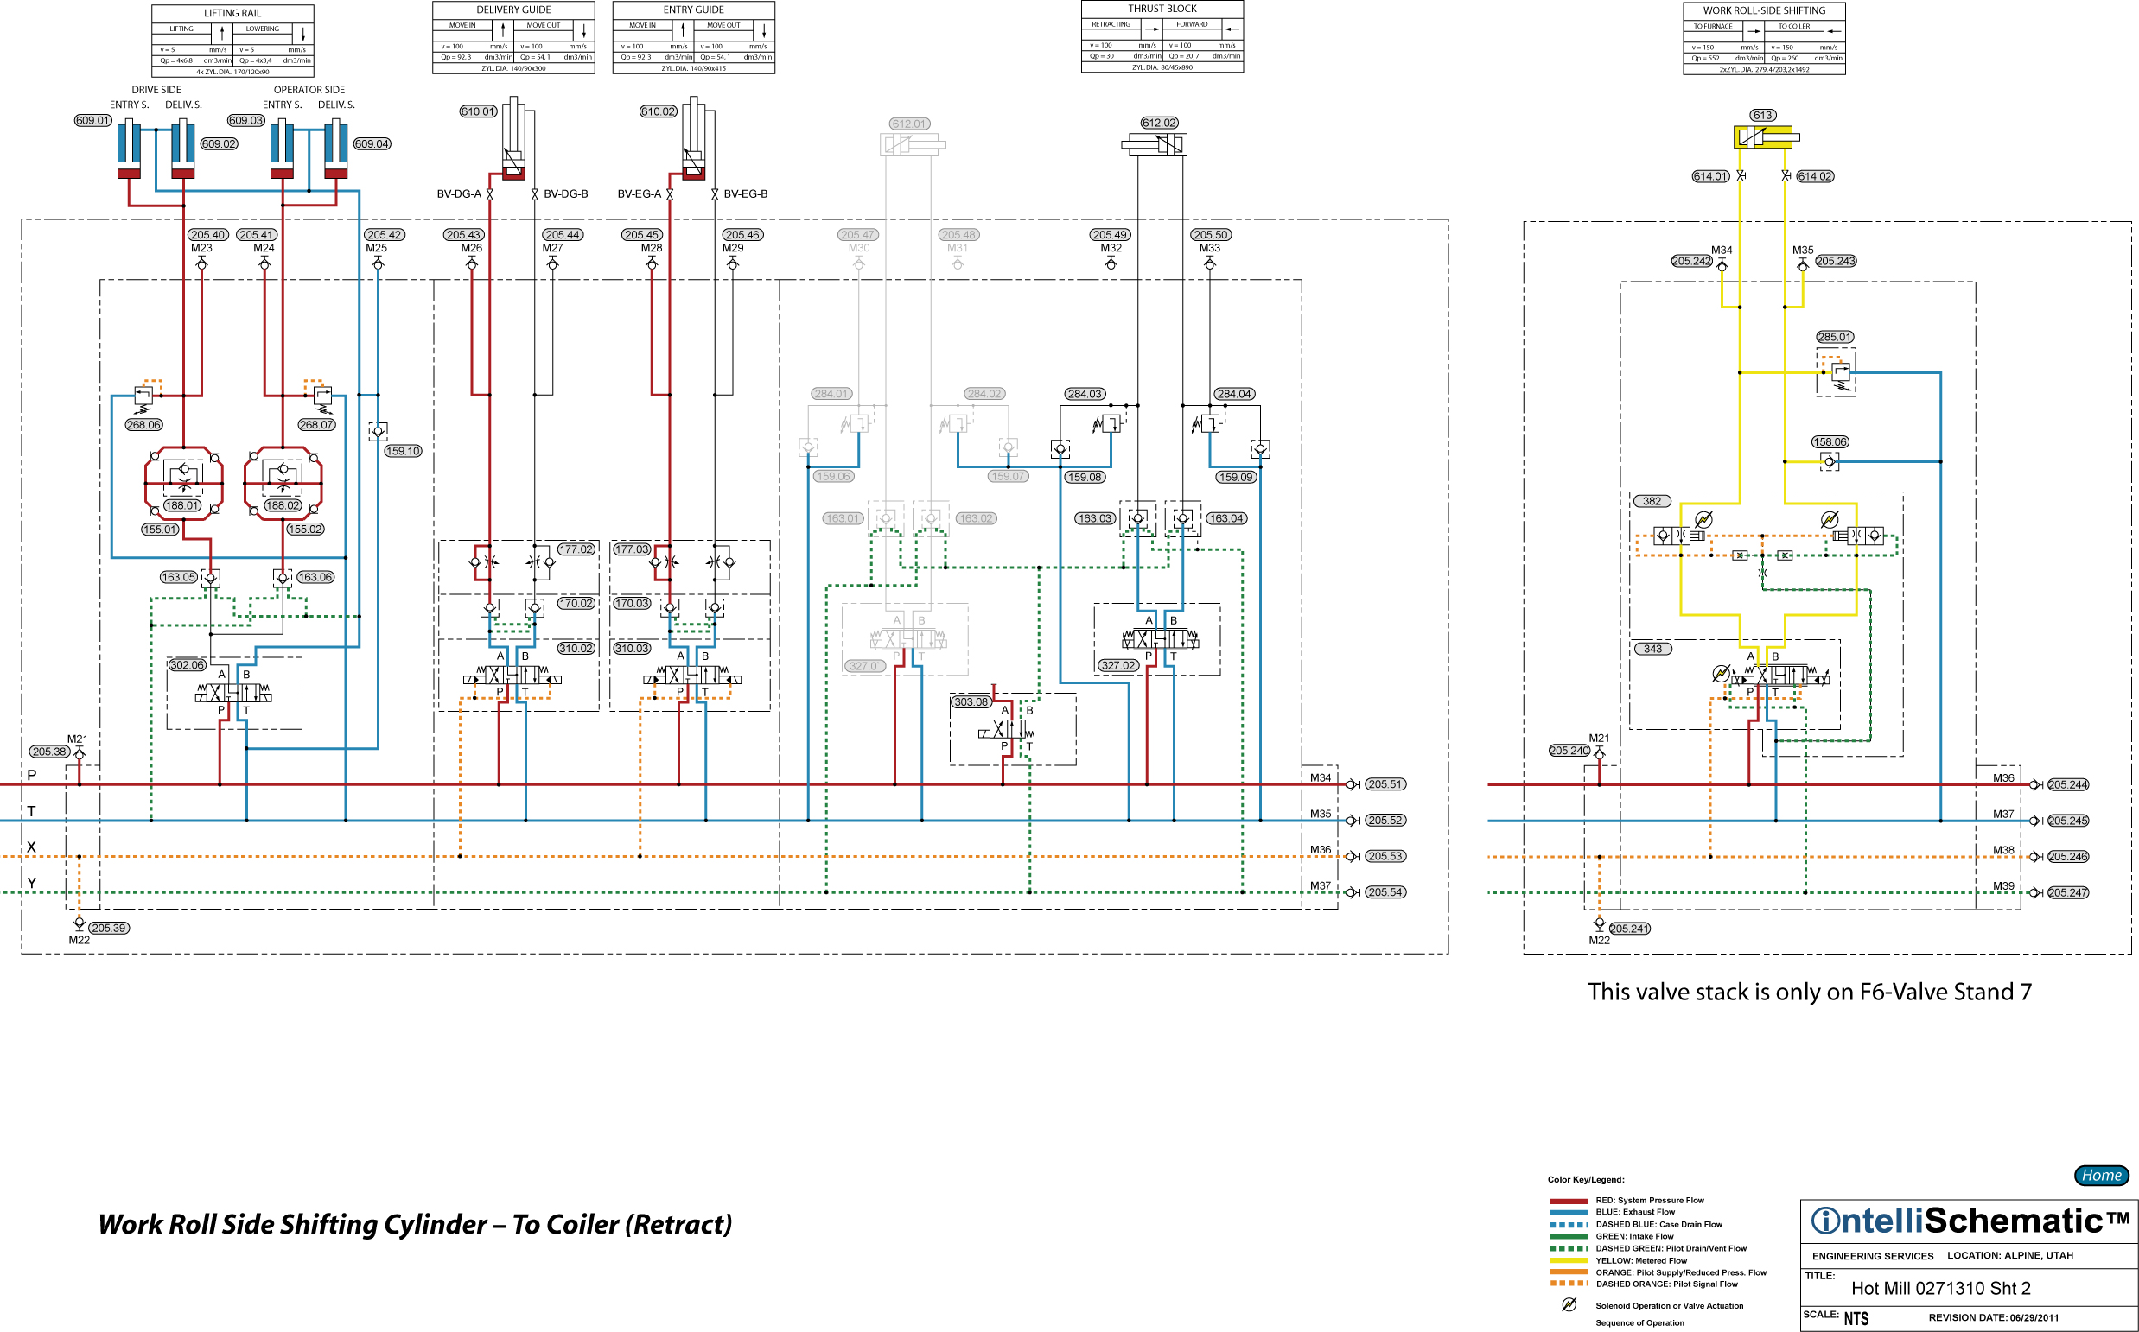Click the Home button

[2101, 1175]
